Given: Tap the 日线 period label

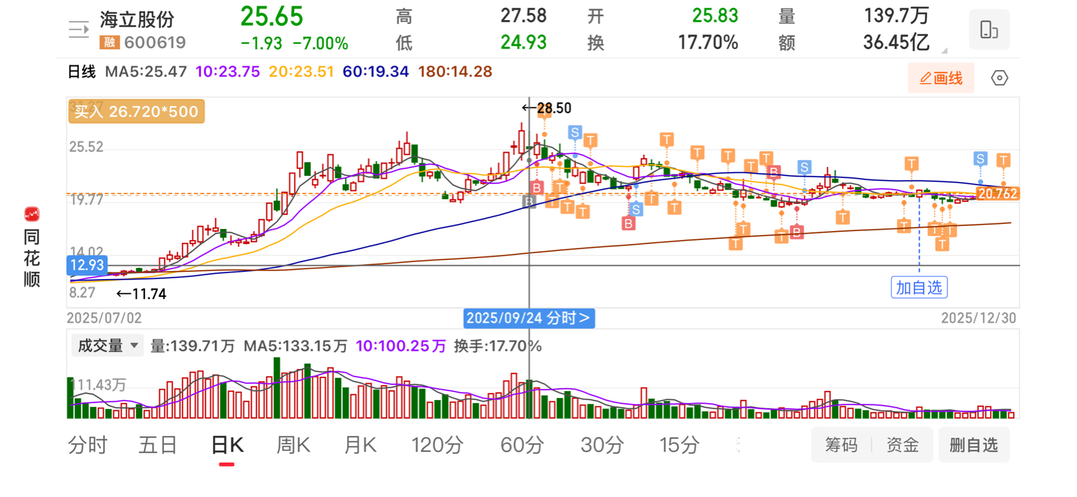Looking at the screenshot, I should click(82, 72).
